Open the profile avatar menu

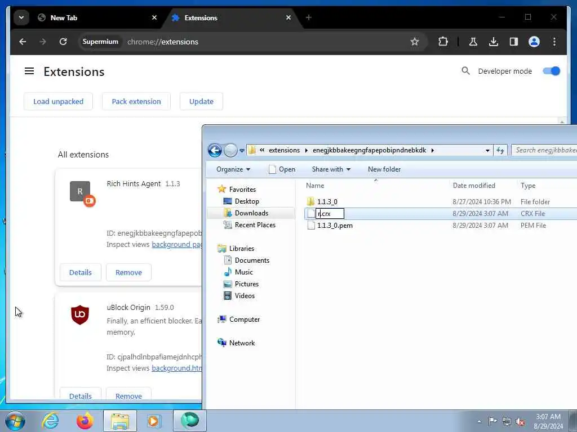[x=534, y=42]
